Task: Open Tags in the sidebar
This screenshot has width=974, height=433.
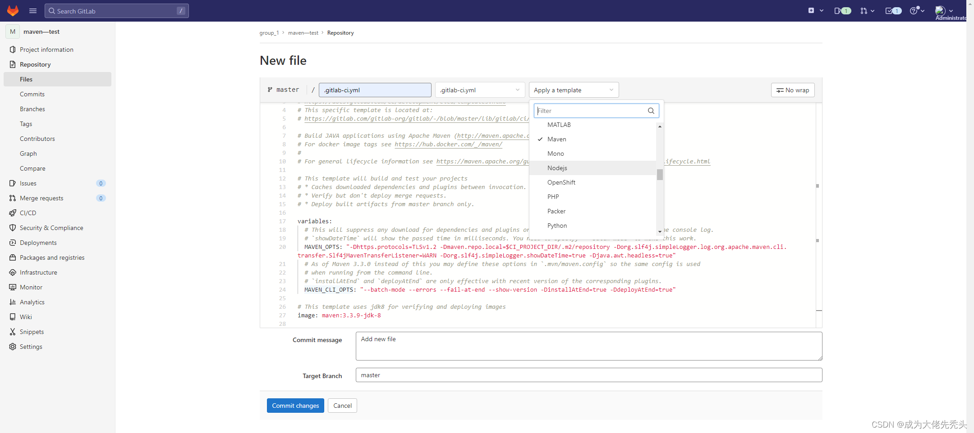Action: point(57,124)
